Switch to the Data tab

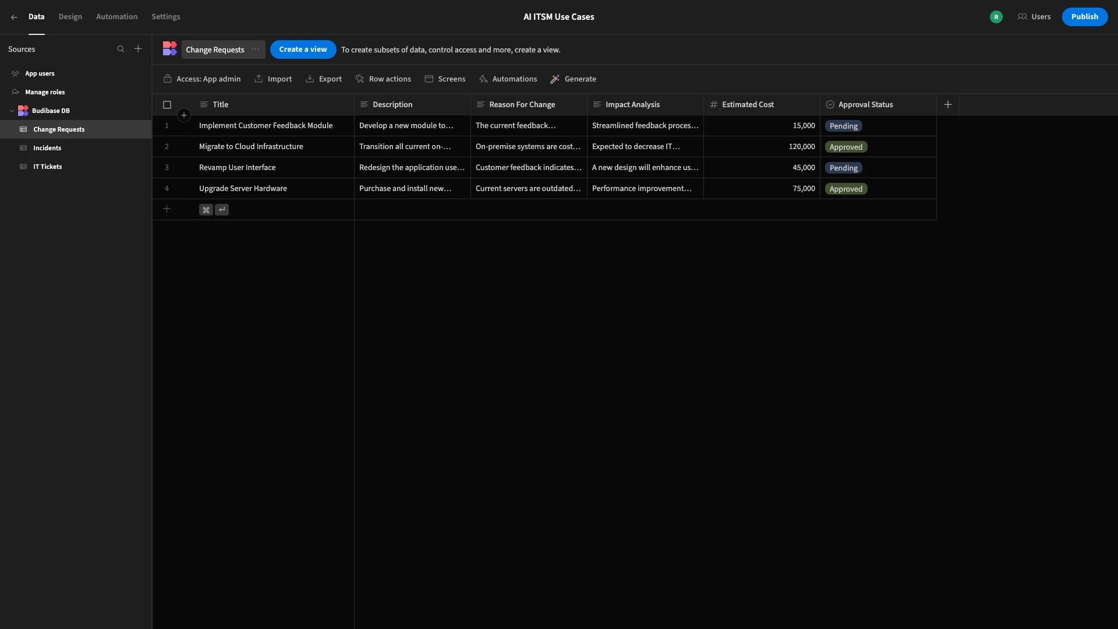pyautogui.click(x=36, y=17)
